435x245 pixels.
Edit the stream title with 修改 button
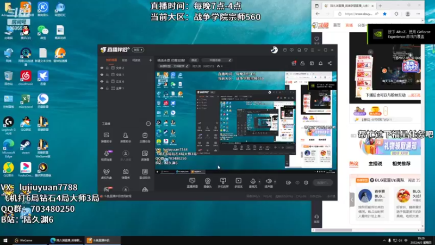click(x=194, y=60)
